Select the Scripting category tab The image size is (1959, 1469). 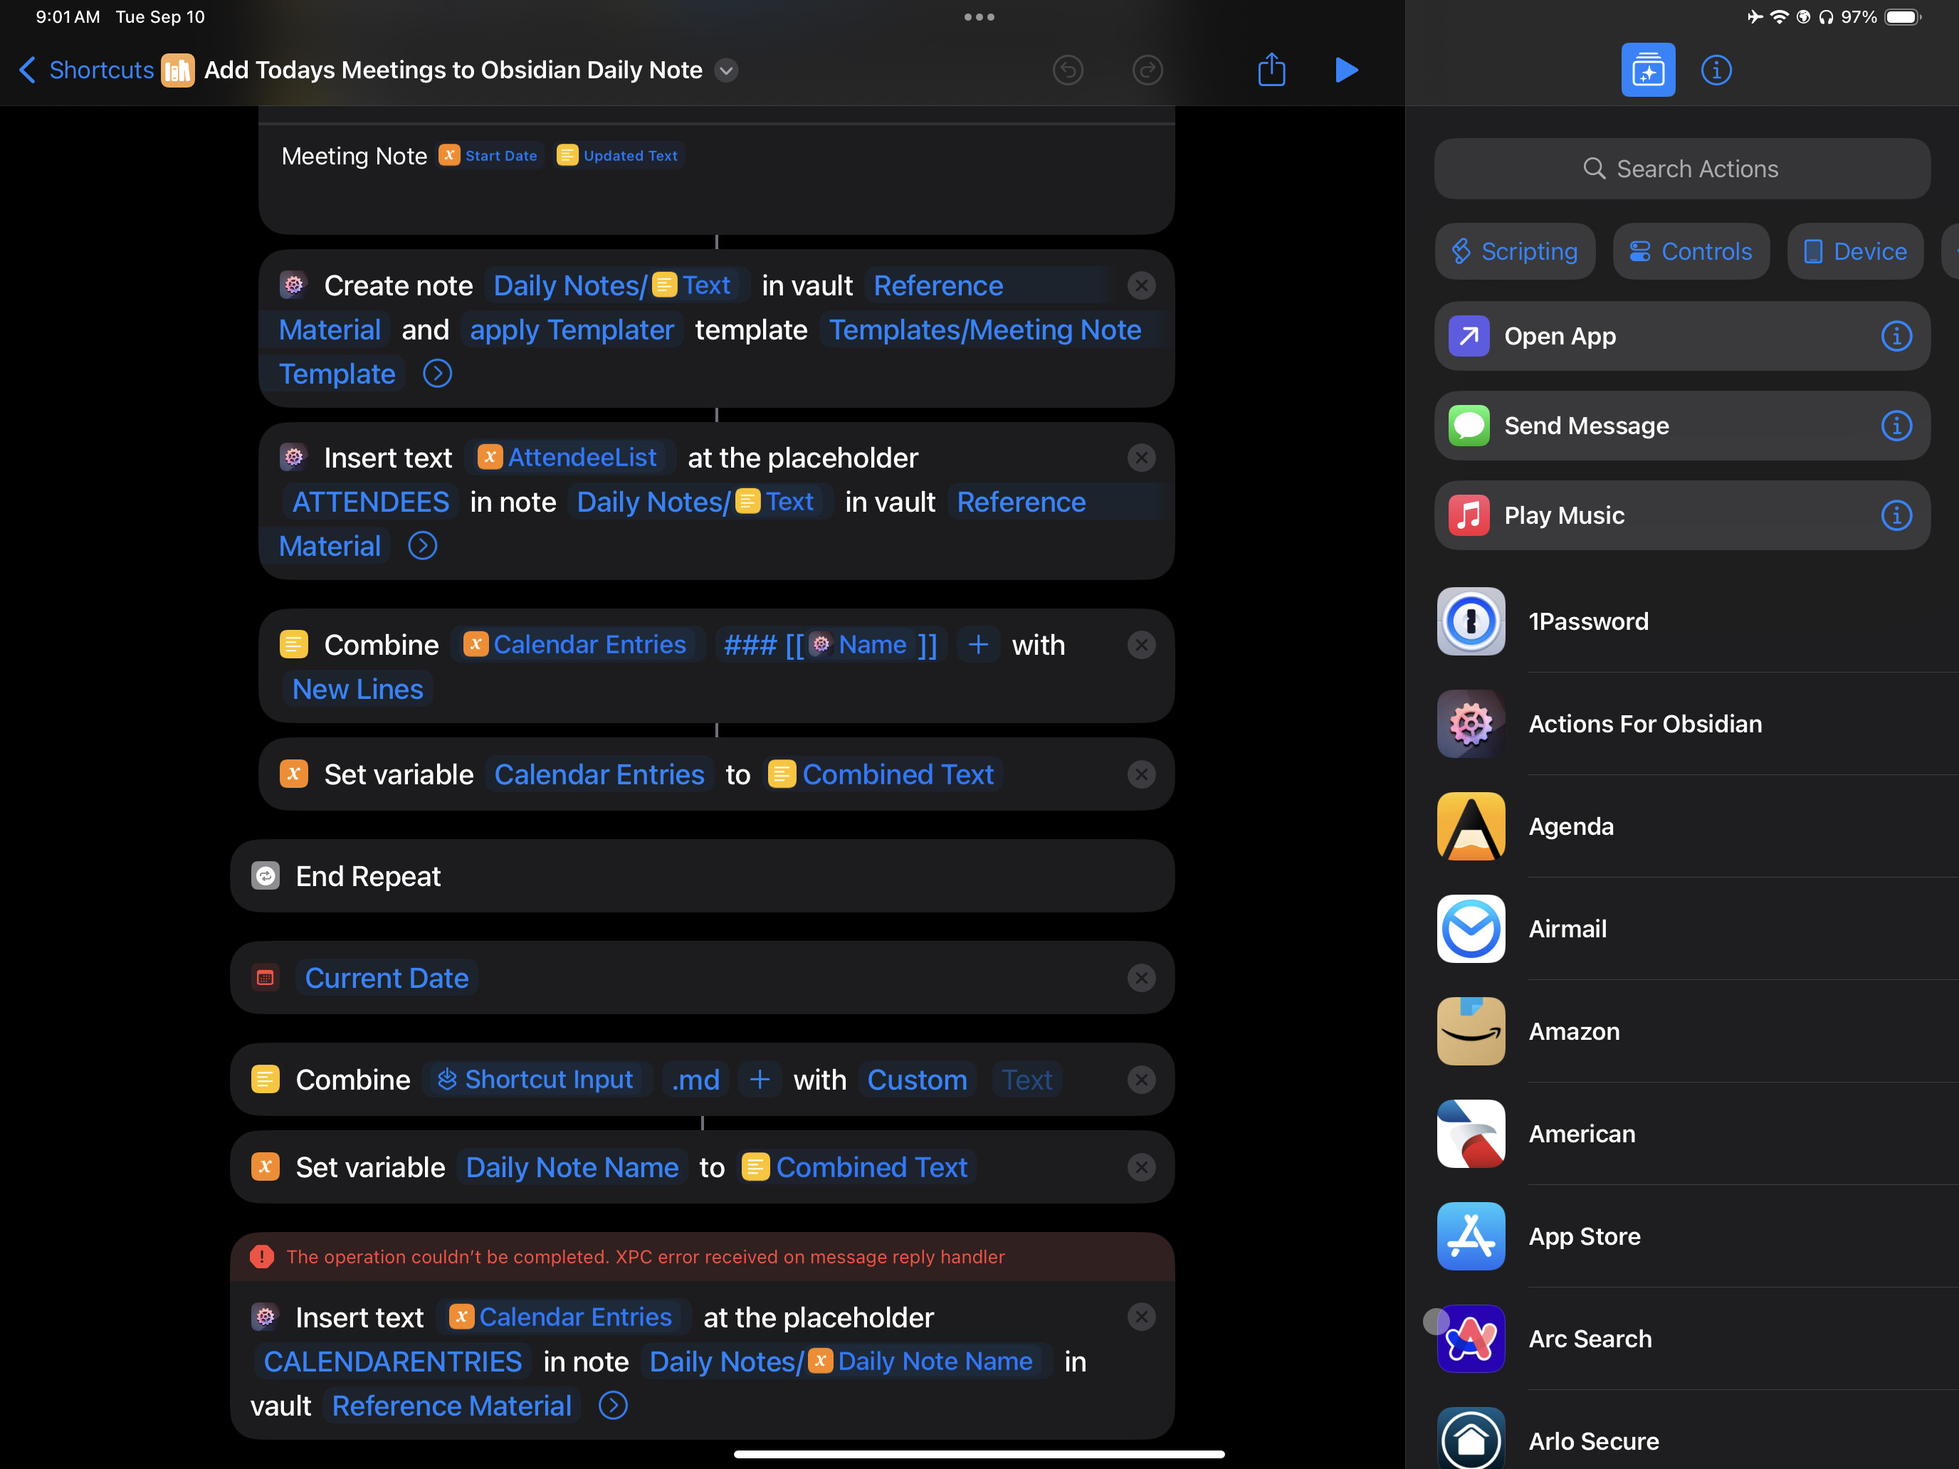tap(1514, 251)
